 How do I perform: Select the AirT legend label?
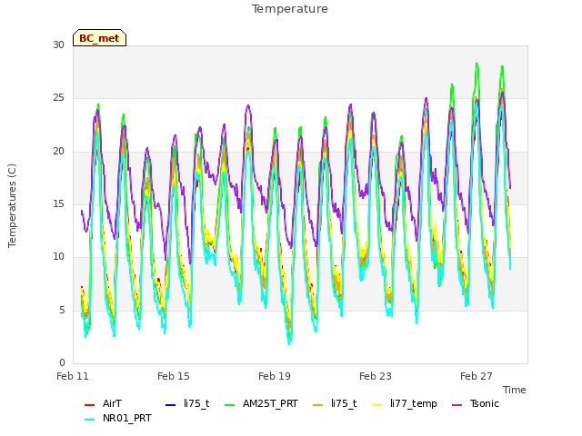click(112, 403)
